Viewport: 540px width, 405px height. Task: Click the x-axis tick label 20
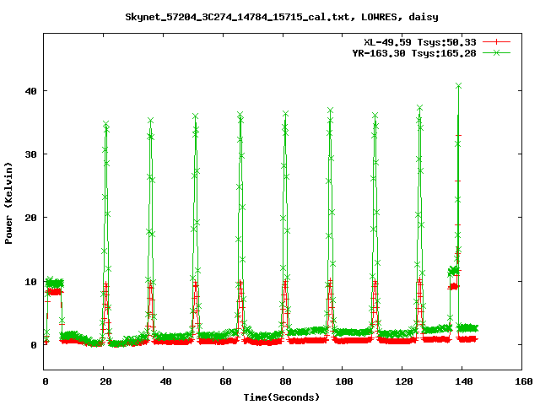point(105,381)
